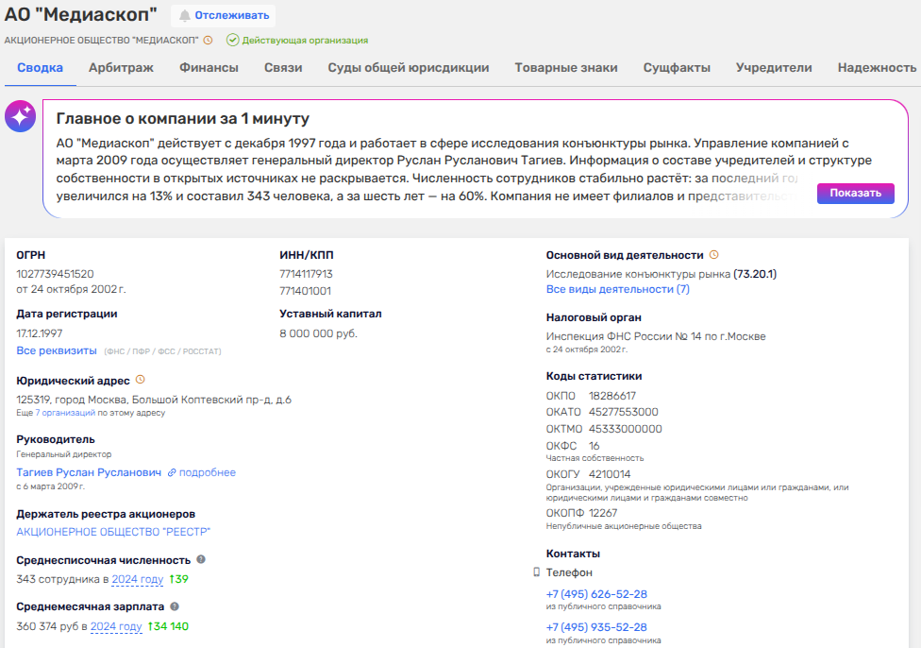Open the 2024 году selector under численность
This screenshot has width=921, height=648.
138,579
